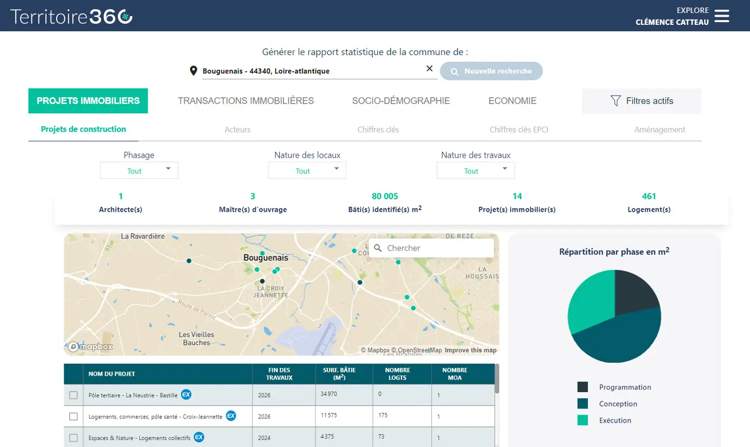Click the green marker above Bouguenais label
The height and width of the screenshot is (447, 750).
[x=262, y=253]
